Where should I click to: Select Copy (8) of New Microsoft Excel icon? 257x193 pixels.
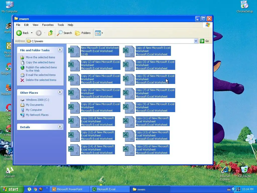(74, 108)
